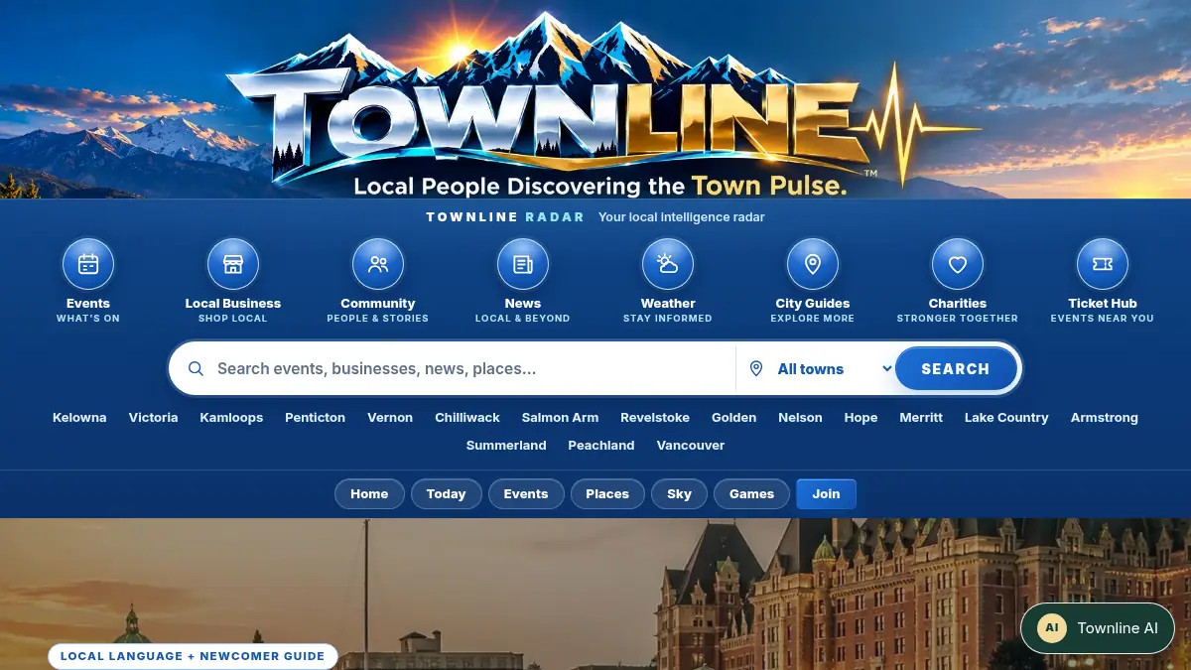
Task: Open the Local Business storefront icon
Action: tap(233, 264)
